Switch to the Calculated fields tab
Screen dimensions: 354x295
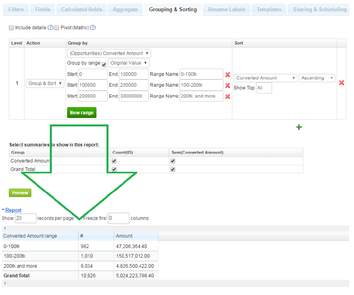82,9
